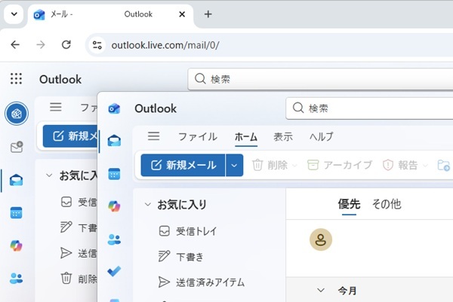This screenshot has height=302, width=453.
Task: Open 受信 folder in back window
Action: coord(79,202)
